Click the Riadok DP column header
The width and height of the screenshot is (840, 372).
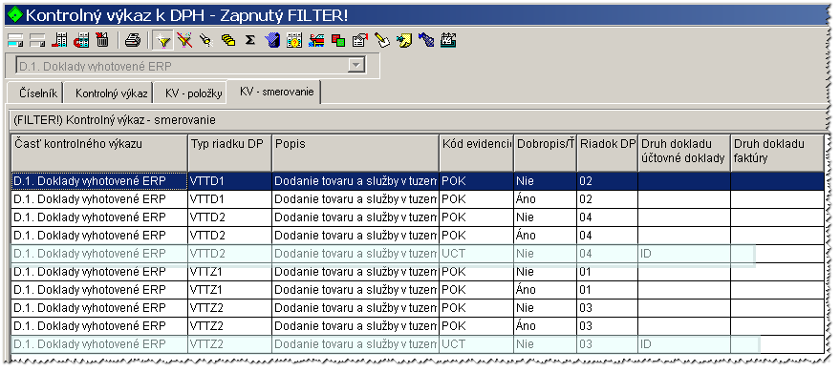pos(607,153)
